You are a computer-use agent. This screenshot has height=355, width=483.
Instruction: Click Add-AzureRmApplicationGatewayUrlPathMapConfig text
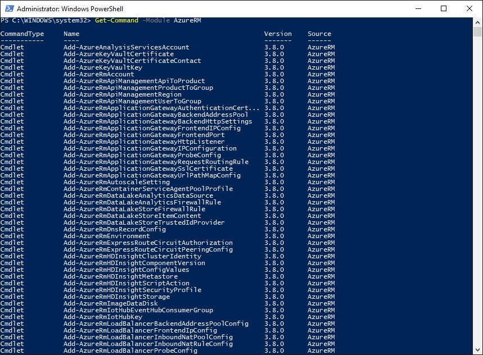coord(152,176)
